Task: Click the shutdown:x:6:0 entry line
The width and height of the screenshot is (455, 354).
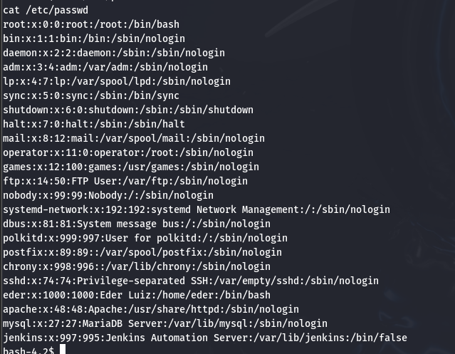Action: point(128,110)
